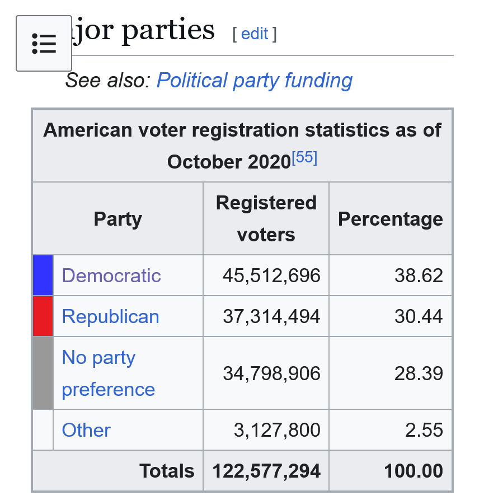Open citation 55 reference
This screenshot has width=484, height=500.
(304, 158)
